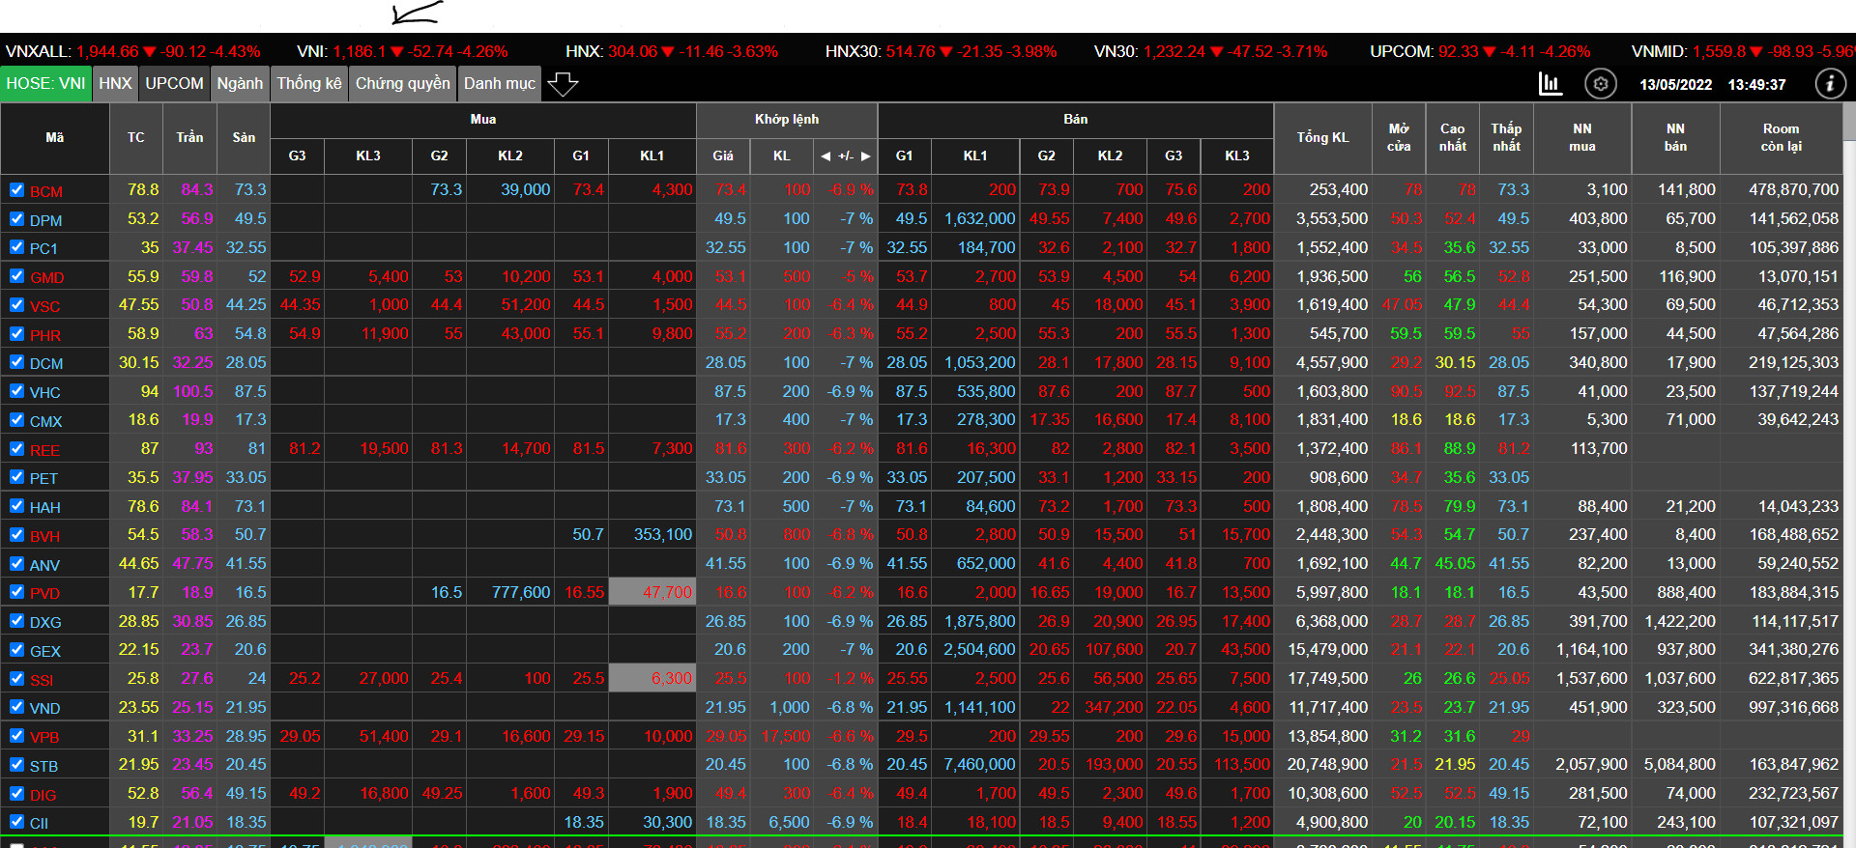Click the Trần column header
The height and width of the screenshot is (848, 1856).
coord(189,138)
